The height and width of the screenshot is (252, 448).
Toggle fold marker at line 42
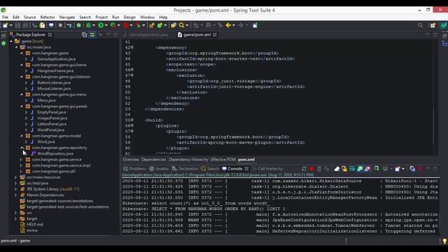(132, 48)
